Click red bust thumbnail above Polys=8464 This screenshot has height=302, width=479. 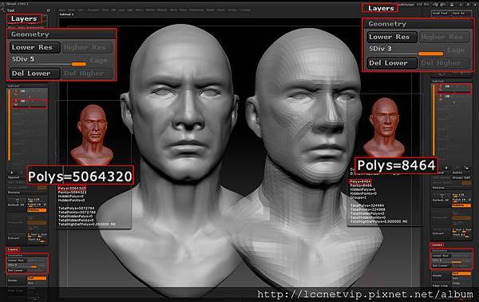(384, 128)
